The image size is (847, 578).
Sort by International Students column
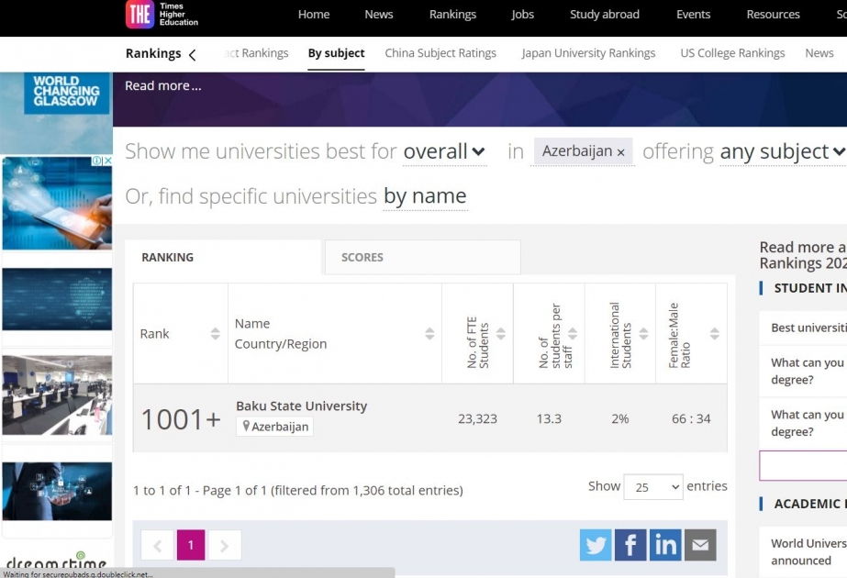point(643,333)
